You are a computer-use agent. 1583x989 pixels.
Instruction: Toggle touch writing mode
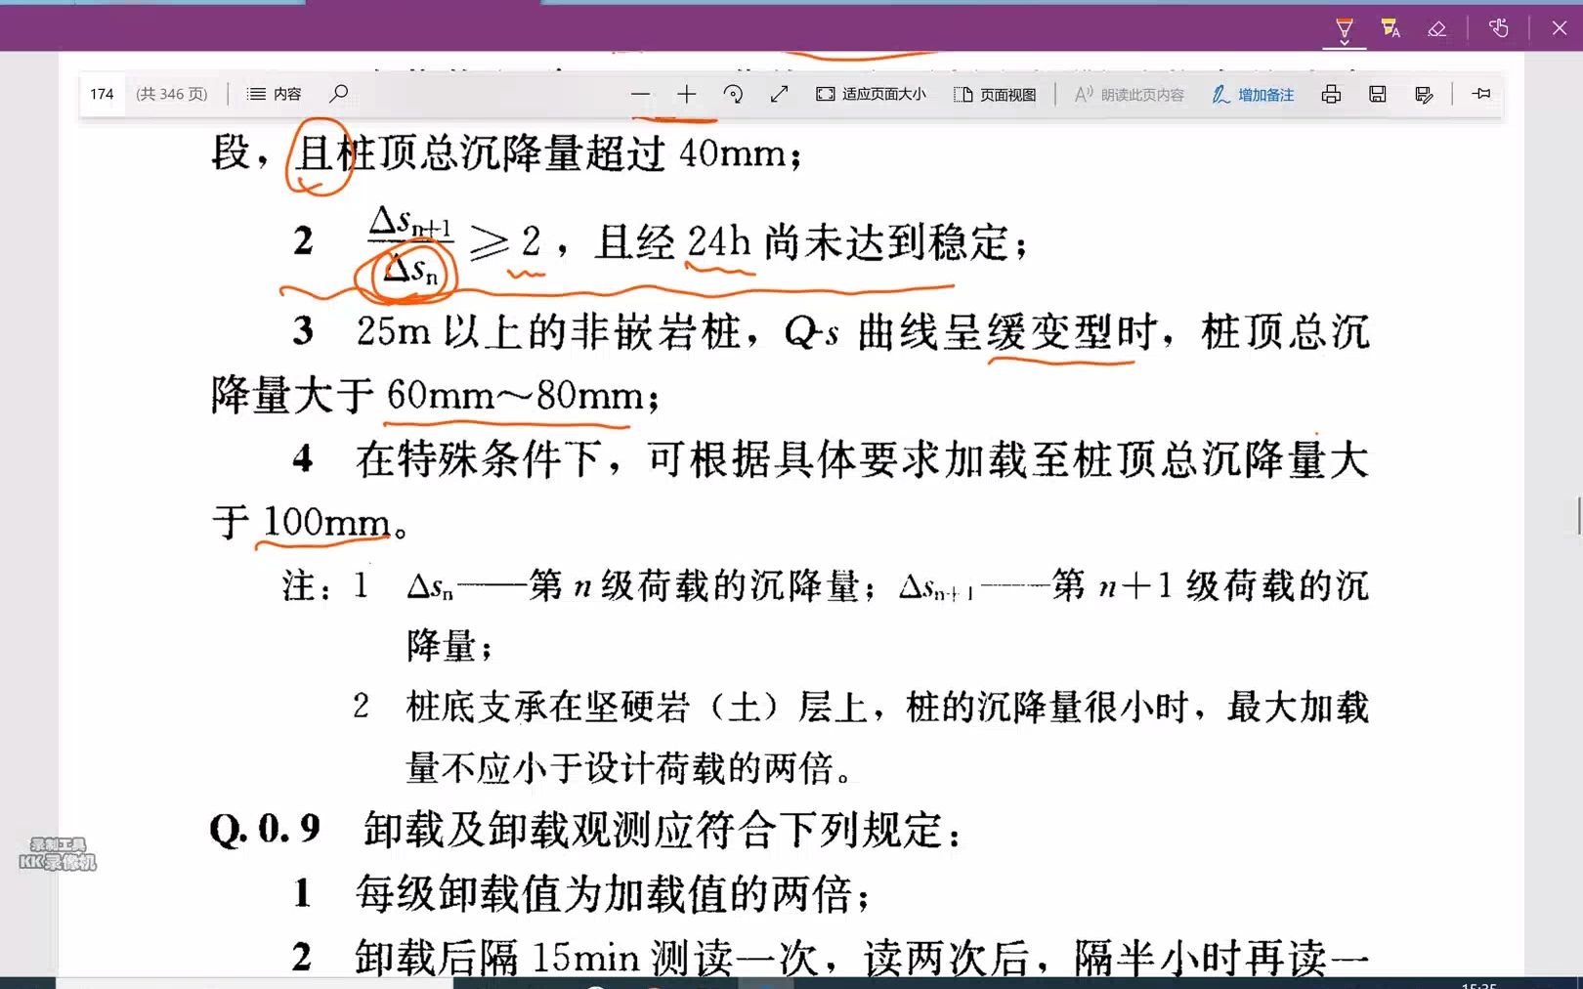1499,28
